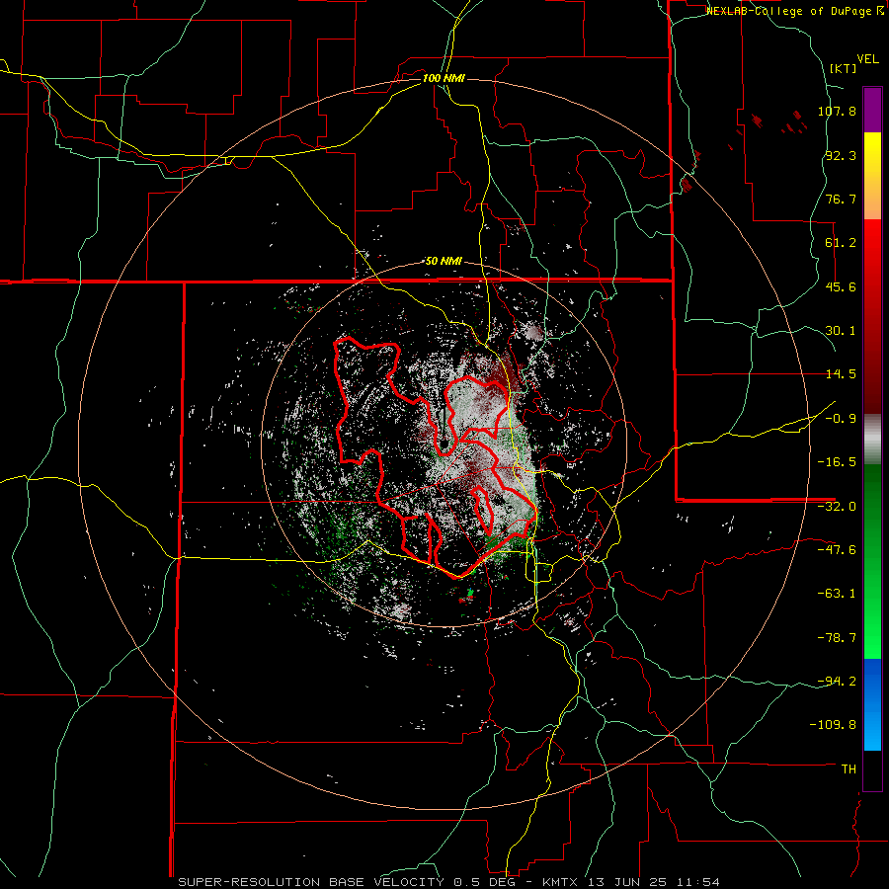Select the -32.0 velocity scale value
This screenshot has height=889, width=889.
pos(837,507)
